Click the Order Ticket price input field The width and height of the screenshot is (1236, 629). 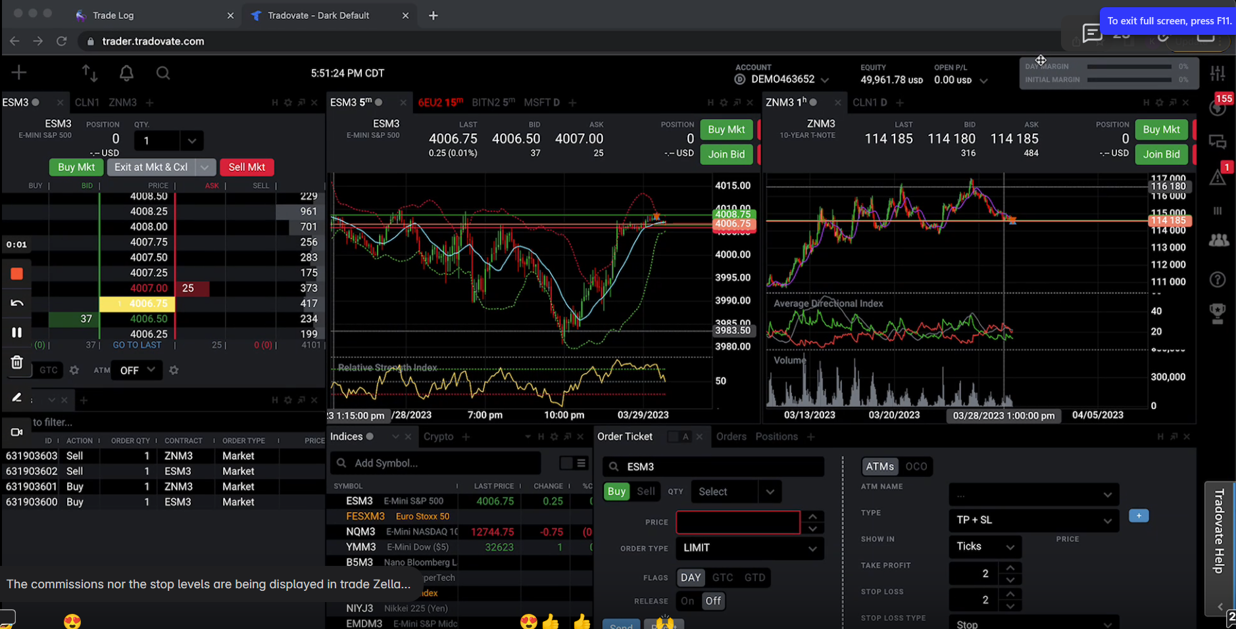coord(737,522)
